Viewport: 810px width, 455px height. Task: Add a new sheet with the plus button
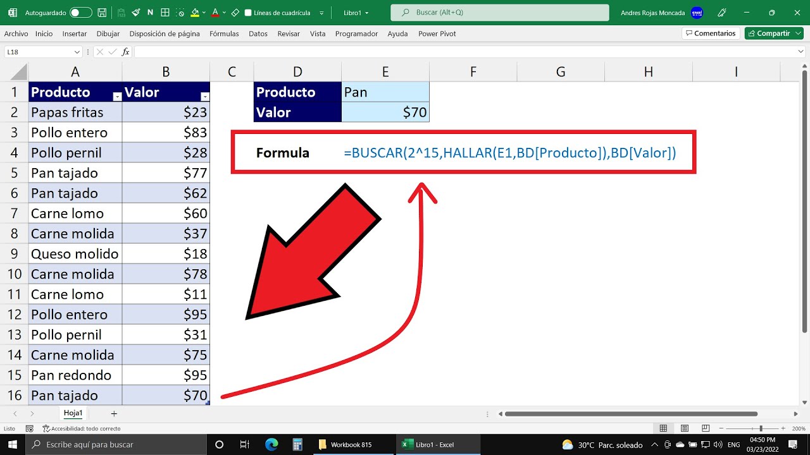(114, 413)
